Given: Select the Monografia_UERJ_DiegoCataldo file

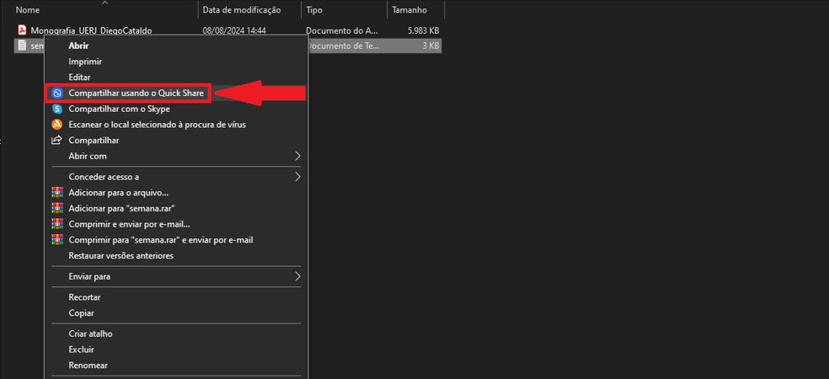Looking at the screenshot, I should [x=91, y=30].
